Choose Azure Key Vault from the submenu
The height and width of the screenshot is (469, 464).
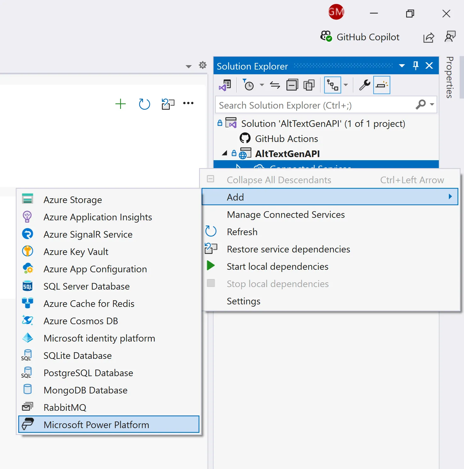[109, 251]
